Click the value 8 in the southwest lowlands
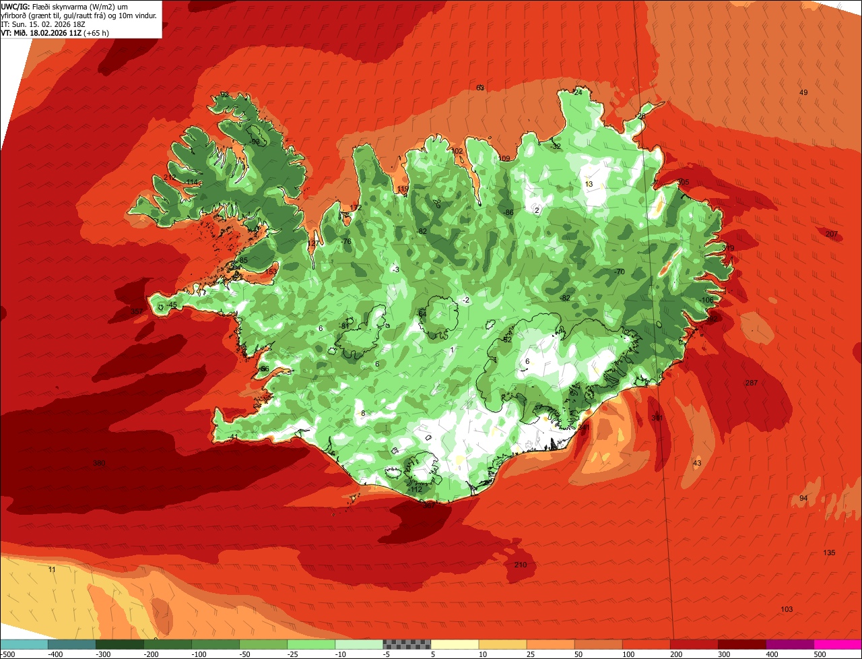862x659 pixels. [x=363, y=413]
